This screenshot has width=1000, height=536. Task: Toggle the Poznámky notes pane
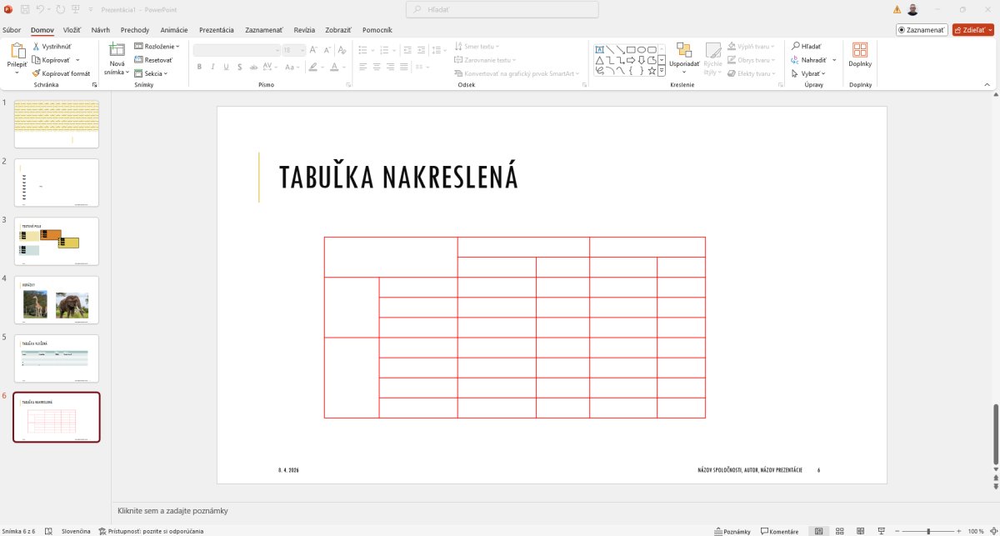732,531
